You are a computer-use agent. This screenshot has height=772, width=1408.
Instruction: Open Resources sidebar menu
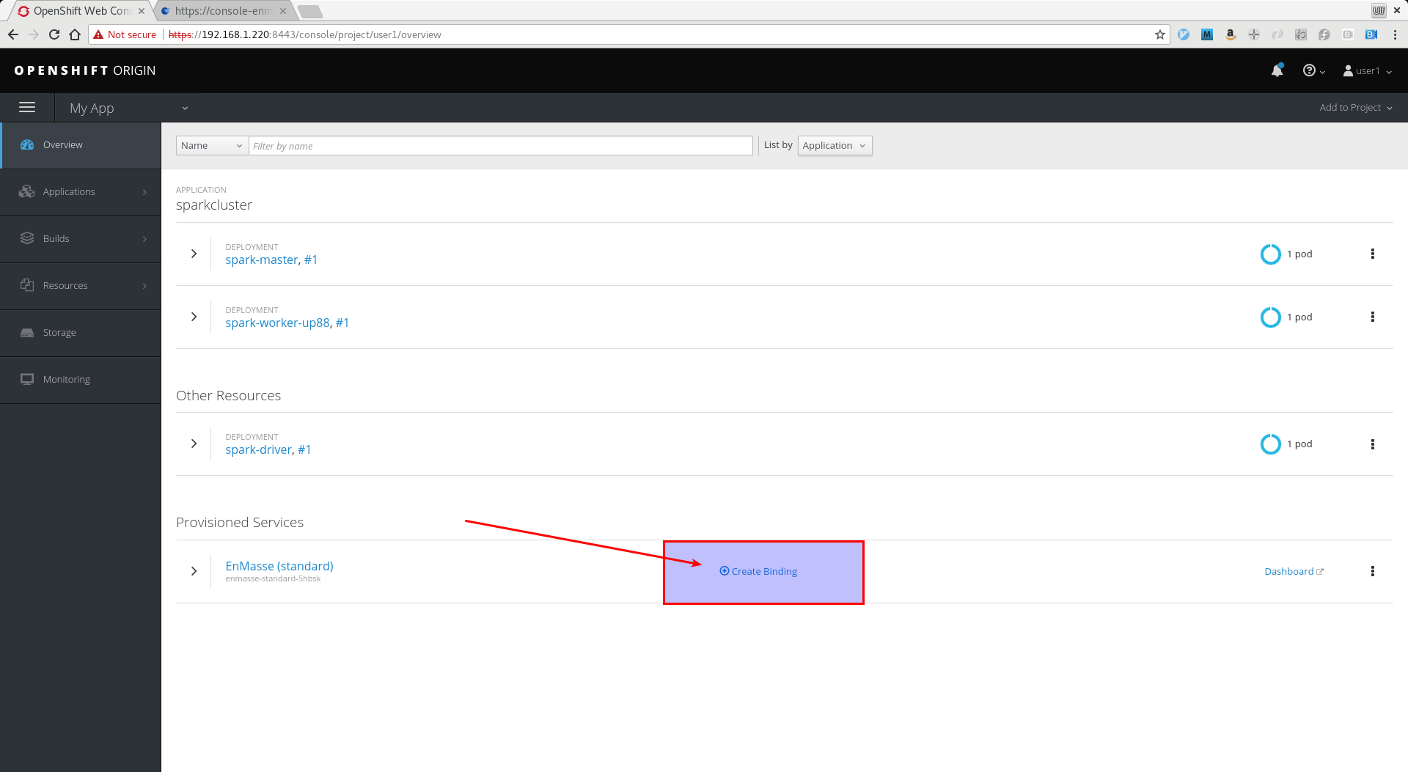coord(81,286)
